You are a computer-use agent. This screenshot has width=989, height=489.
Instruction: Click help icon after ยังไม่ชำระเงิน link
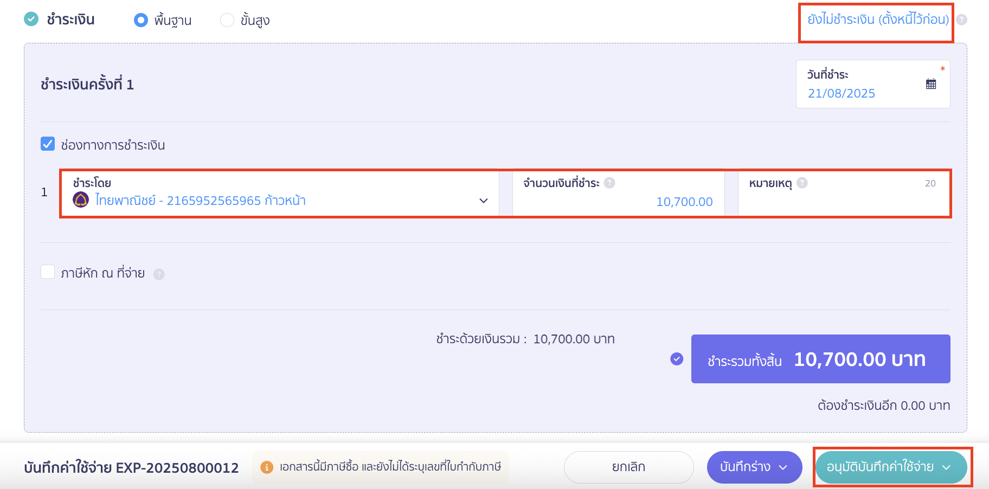961,20
